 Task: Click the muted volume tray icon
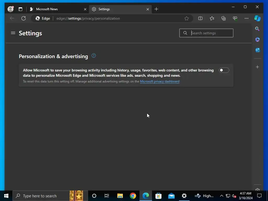(x=234, y=196)
